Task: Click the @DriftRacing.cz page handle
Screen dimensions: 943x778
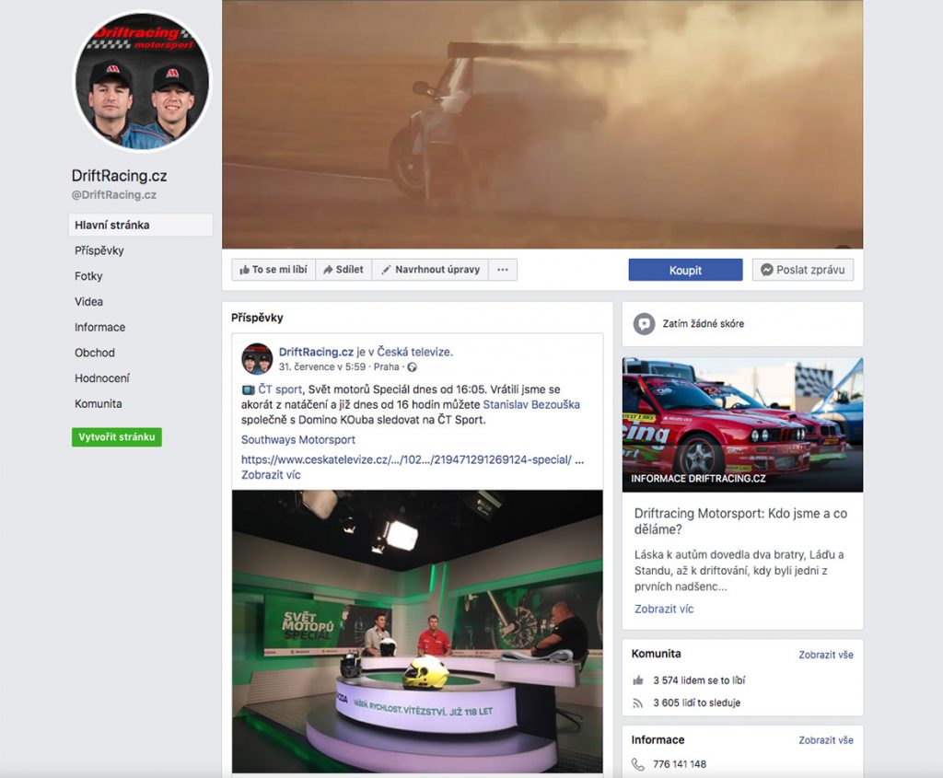Action: pyautogui.click(x=113, y=195)
